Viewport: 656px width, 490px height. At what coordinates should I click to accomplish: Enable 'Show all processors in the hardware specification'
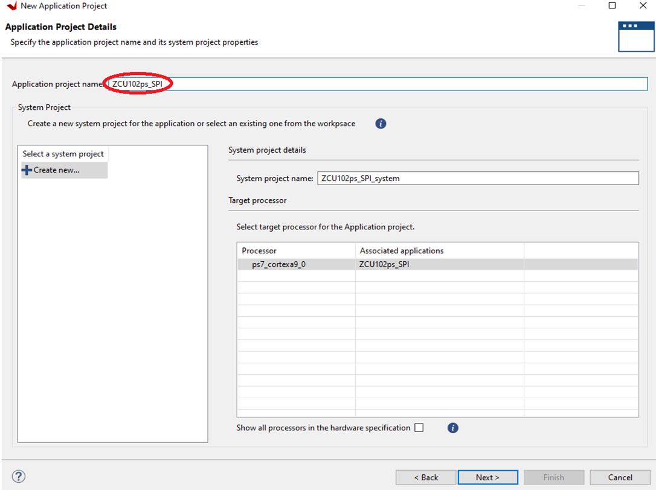(x=419, y=428)
